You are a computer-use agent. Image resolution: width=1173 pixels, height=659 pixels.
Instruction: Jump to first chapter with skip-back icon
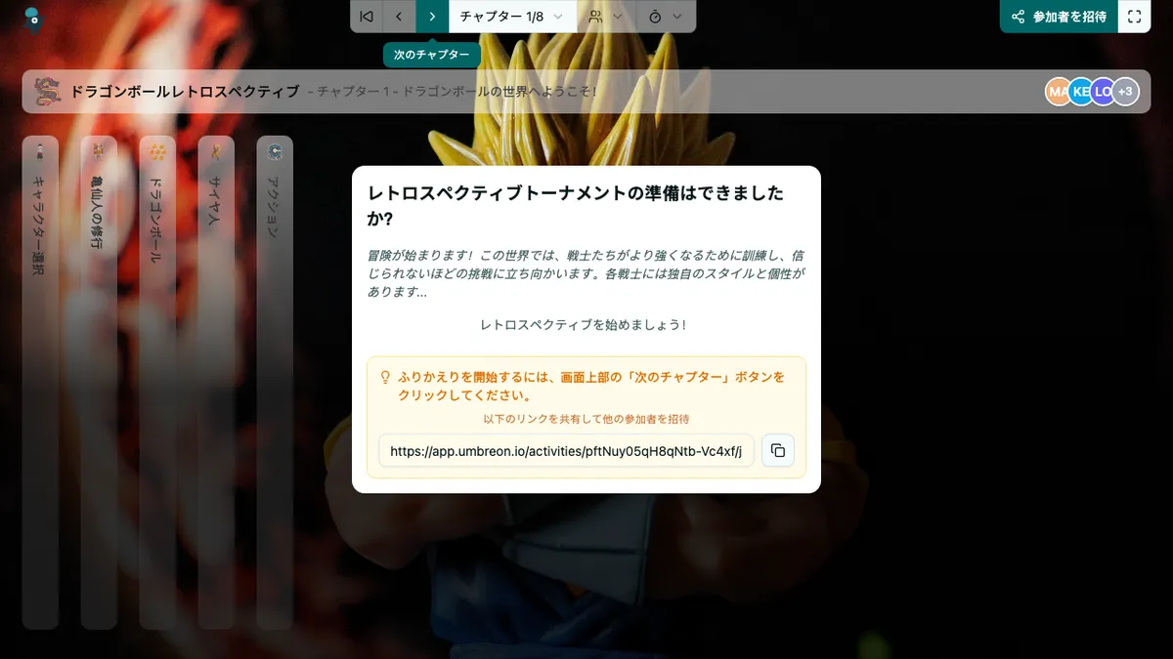[367, 17]
